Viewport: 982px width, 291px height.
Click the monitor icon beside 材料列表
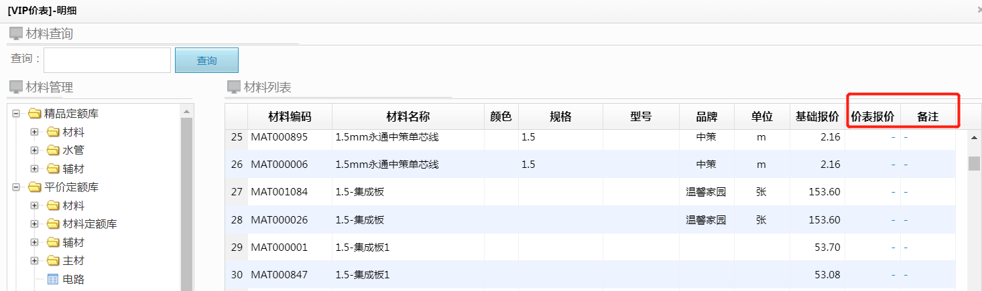click(233, 87)
